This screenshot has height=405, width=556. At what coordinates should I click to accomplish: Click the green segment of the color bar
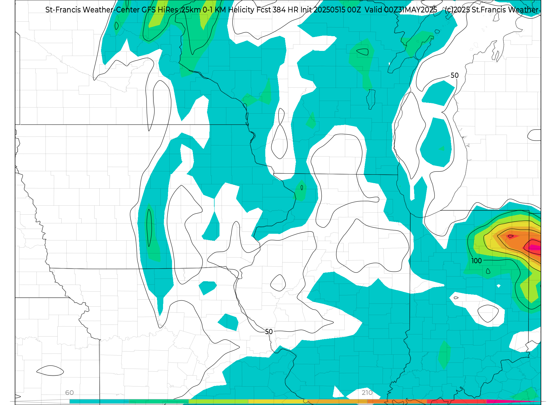(159, 402)
